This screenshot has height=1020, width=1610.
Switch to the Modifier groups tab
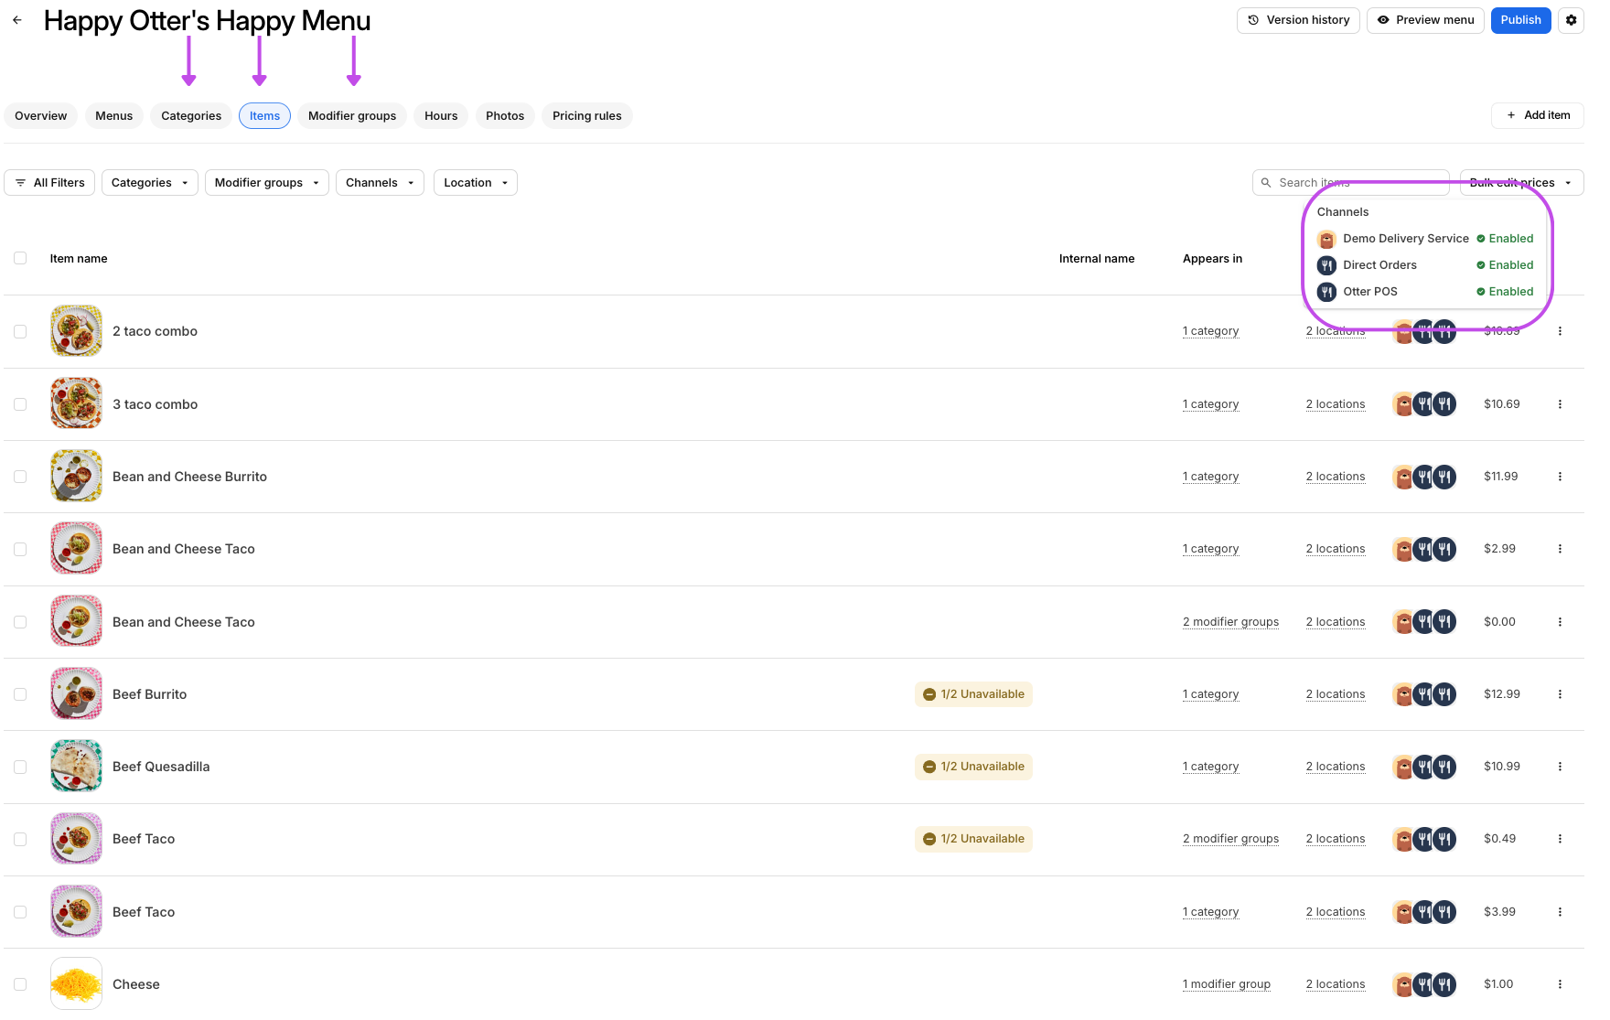click(352, 116)
